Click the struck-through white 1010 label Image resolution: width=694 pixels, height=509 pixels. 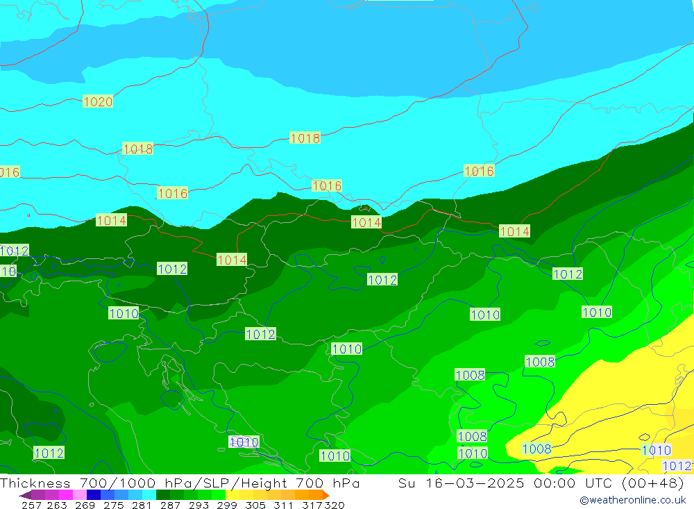(244, 442)
